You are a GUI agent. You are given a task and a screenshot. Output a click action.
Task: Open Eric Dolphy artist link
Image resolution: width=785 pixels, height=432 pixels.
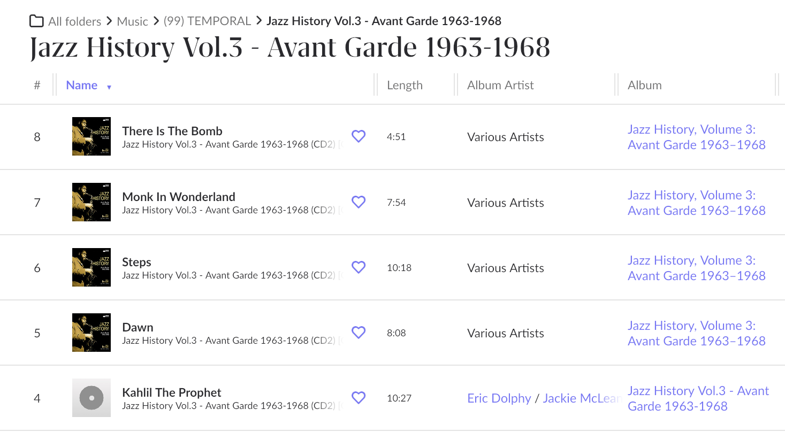tap(499, 398)
